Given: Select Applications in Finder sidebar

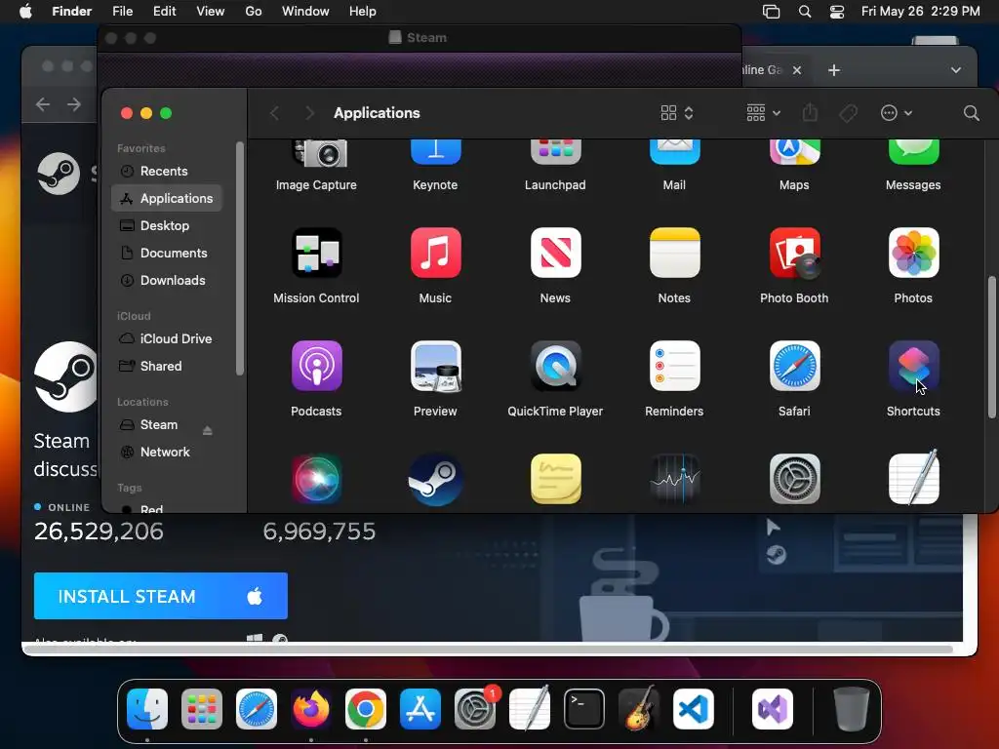Looking at the screenshot, I should (x=166, y=199).
